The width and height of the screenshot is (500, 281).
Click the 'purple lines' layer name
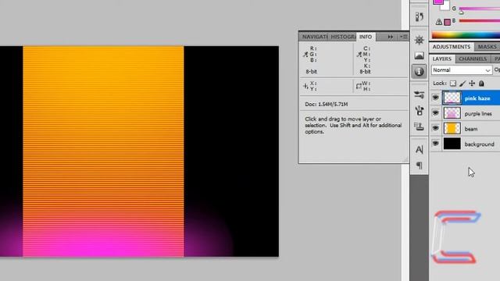pos(478,114)
